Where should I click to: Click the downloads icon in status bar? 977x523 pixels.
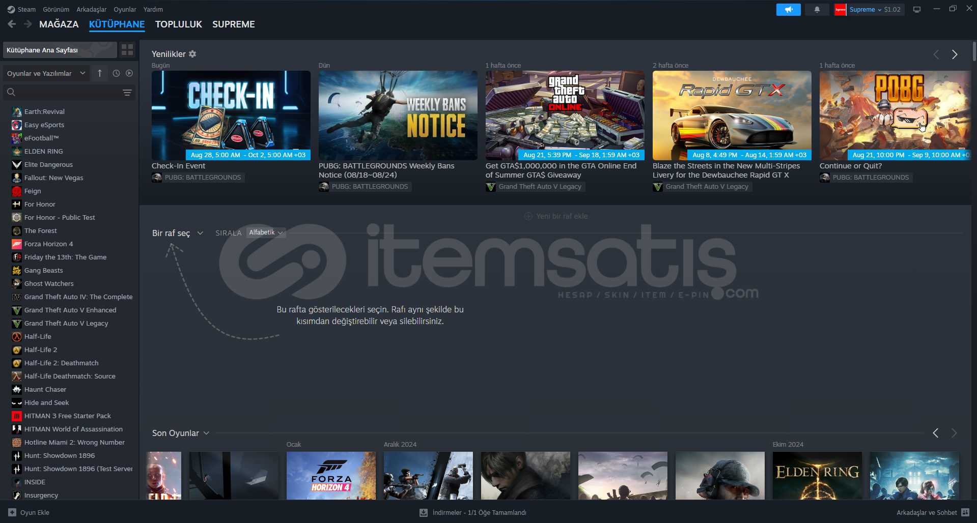pos(424,512)
